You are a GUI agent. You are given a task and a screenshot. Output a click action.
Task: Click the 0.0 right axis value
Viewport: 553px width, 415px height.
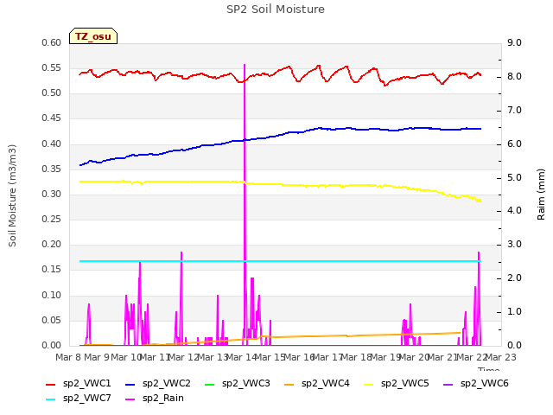click(514, 346)
